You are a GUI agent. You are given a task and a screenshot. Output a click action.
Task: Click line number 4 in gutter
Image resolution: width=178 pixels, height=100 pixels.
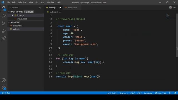coord(51,26)
